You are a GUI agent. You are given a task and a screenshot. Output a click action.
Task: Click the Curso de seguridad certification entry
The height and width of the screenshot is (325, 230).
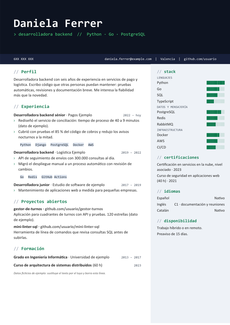(188, 178)
